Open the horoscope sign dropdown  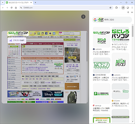29,82
